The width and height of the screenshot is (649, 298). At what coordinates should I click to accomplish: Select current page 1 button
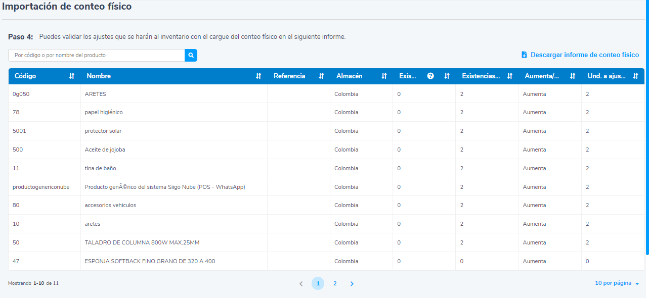(318, 284)
